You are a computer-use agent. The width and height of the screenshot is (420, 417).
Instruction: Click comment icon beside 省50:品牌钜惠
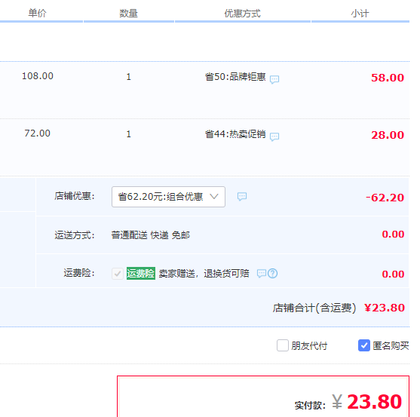pyautogui.click(x=274, y=79)
